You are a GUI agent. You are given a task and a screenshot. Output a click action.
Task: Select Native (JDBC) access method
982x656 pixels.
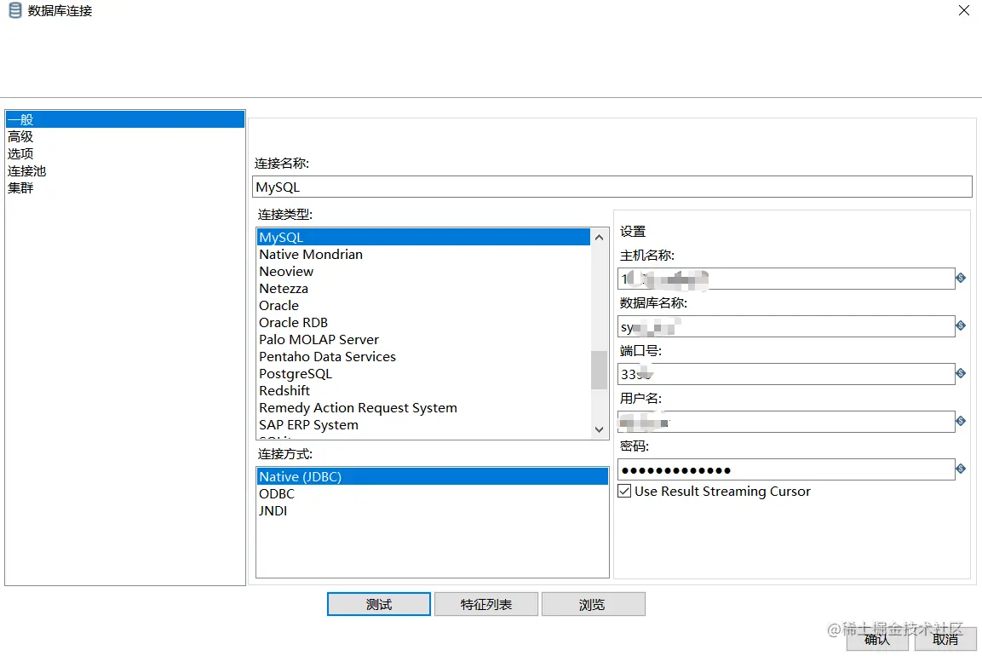(x=432, y=477)
